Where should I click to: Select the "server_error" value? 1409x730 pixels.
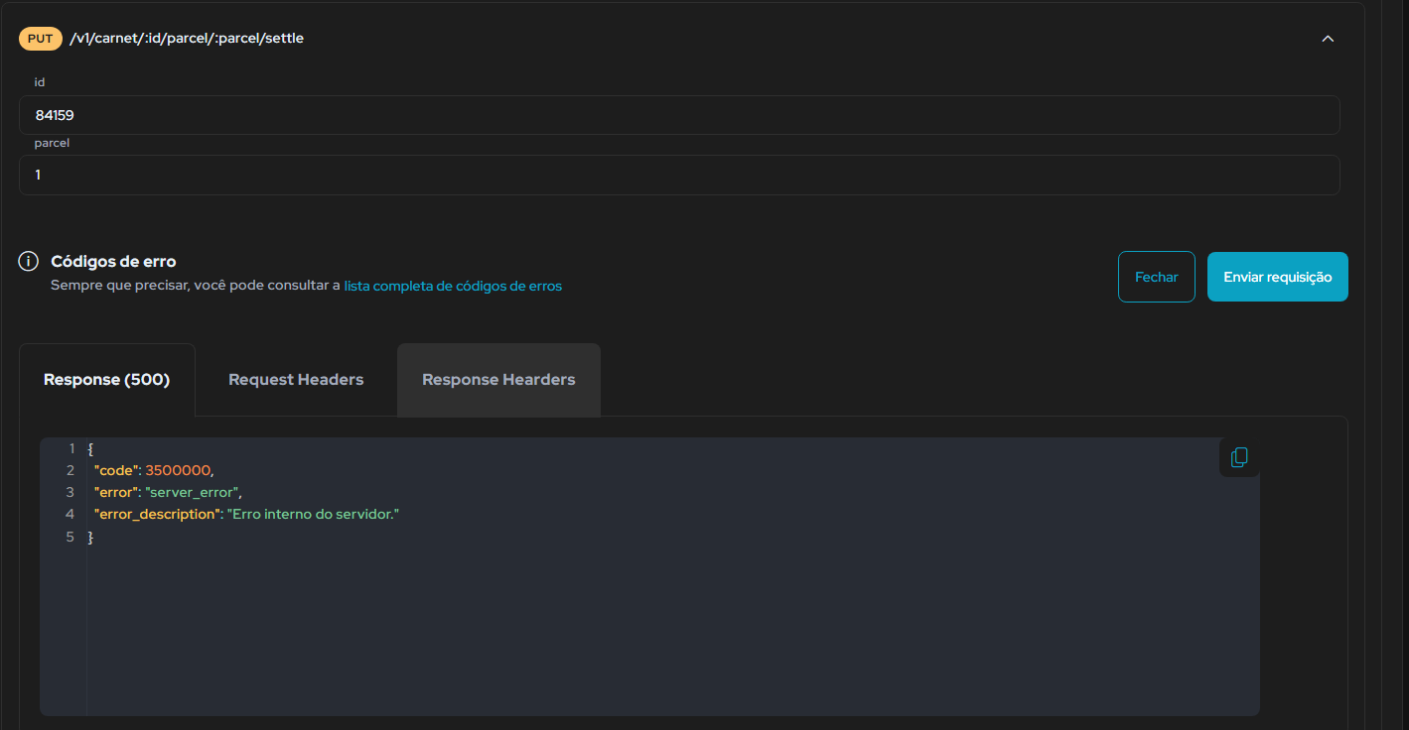(192, 492)
